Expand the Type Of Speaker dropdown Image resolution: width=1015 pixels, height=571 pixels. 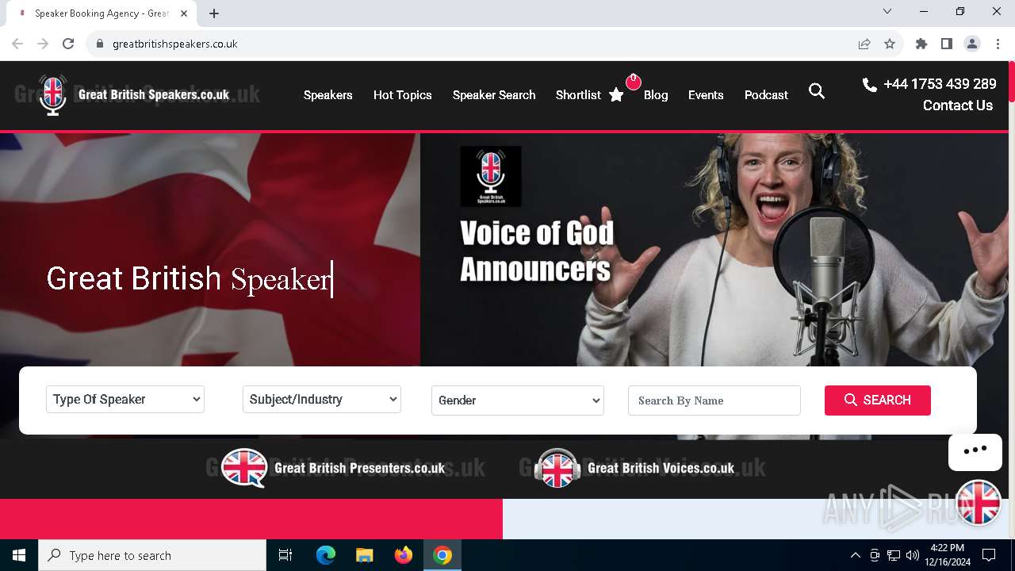click(125, 400)
